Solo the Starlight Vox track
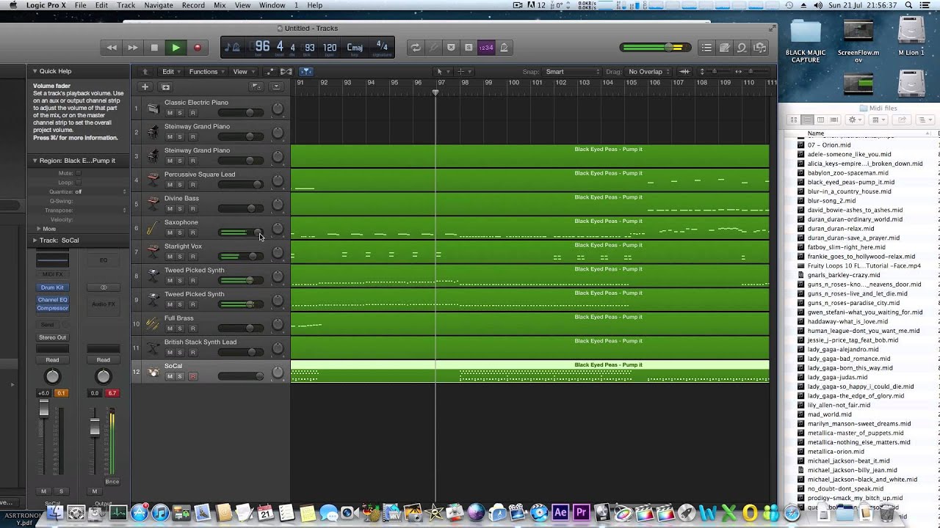This screenshot has width=940, height=528. (x=181, y=257)
